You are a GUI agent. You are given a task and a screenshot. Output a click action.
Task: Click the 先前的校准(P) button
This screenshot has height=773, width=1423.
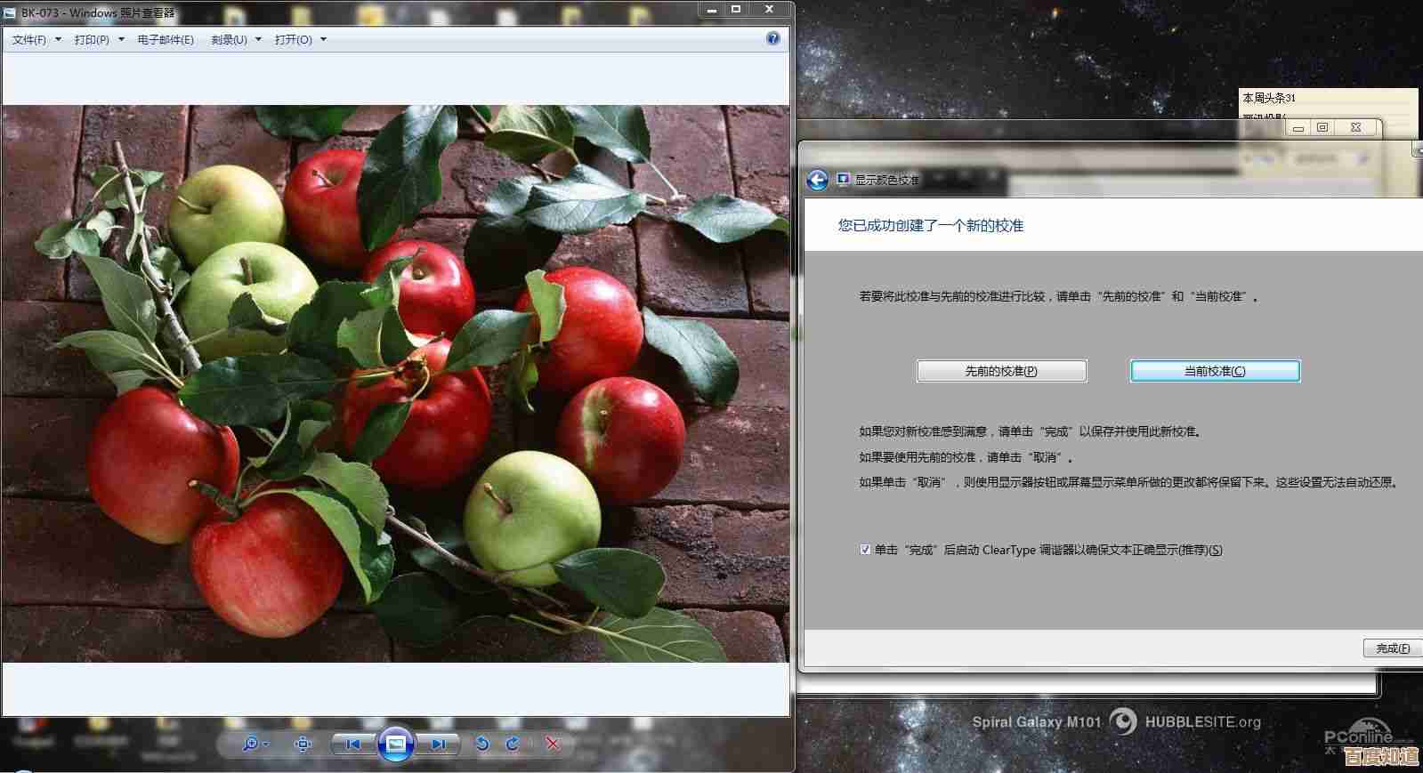[x=1001, y=371]
